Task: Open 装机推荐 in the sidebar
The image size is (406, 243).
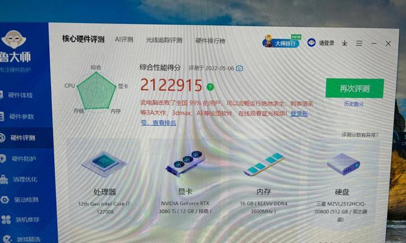Action: [x=27, y=220]
